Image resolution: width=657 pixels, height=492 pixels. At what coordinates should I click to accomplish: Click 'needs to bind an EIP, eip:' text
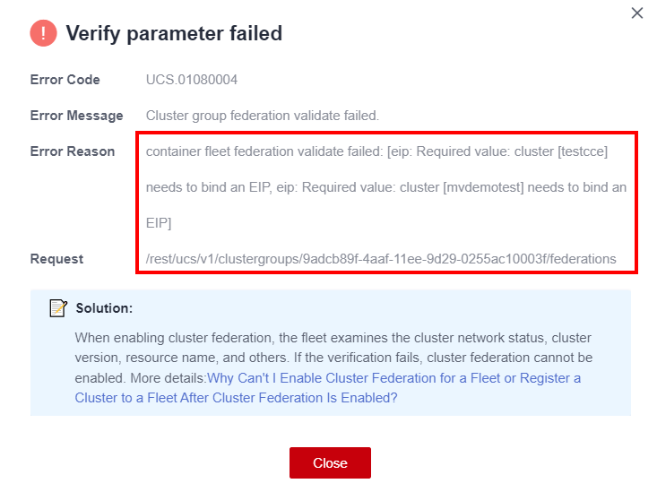(222, 187)
